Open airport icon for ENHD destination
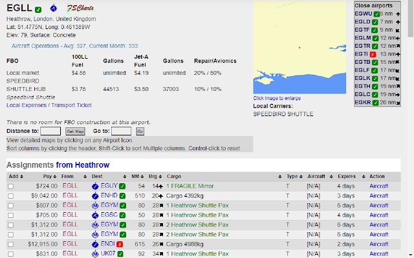 (x=95, y=196)
